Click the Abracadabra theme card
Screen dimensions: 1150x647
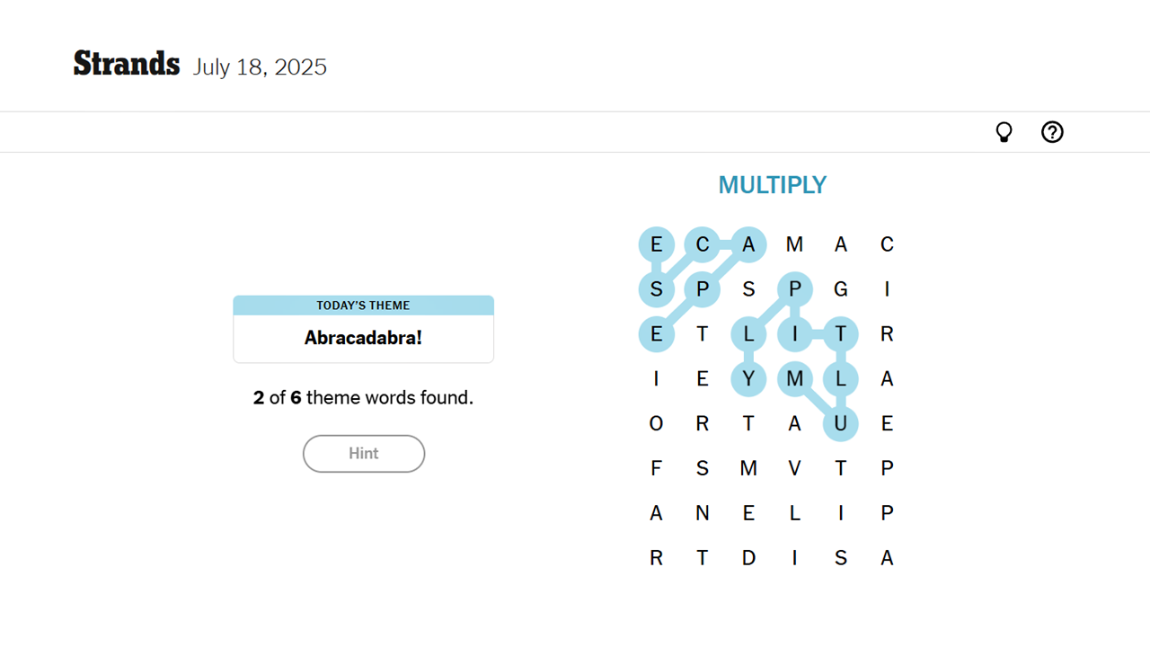point(363,329)
